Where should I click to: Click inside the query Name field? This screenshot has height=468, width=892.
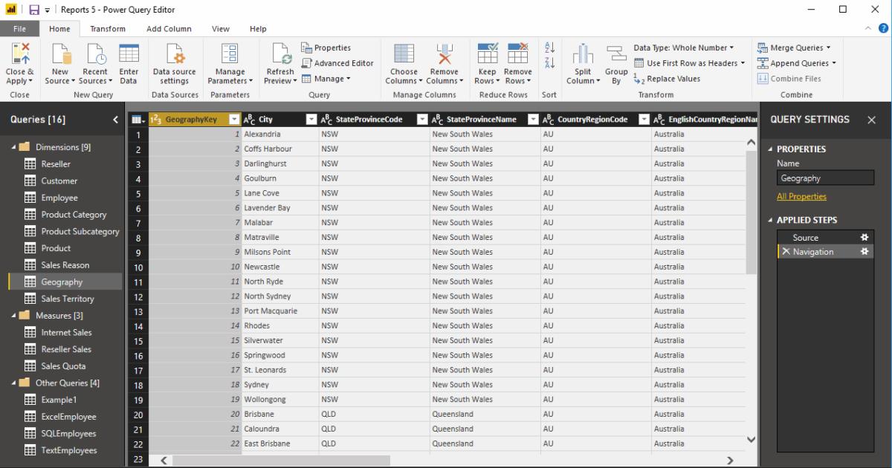point(825,178)
